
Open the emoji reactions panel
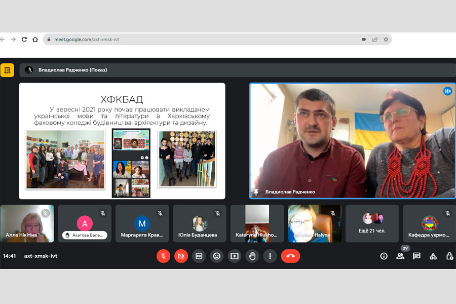pyautogui.click(x=217, y=256)
